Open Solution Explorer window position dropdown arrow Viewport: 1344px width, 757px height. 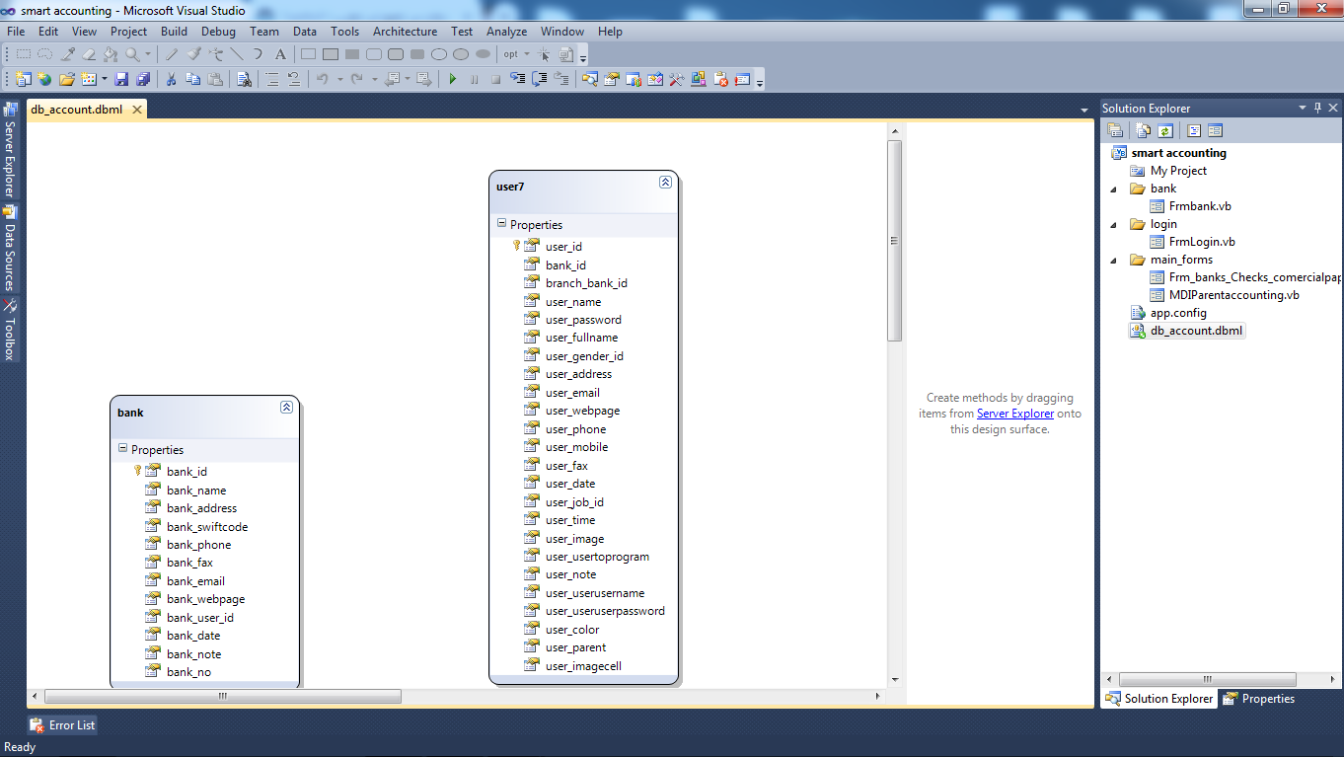(1301, 108)
